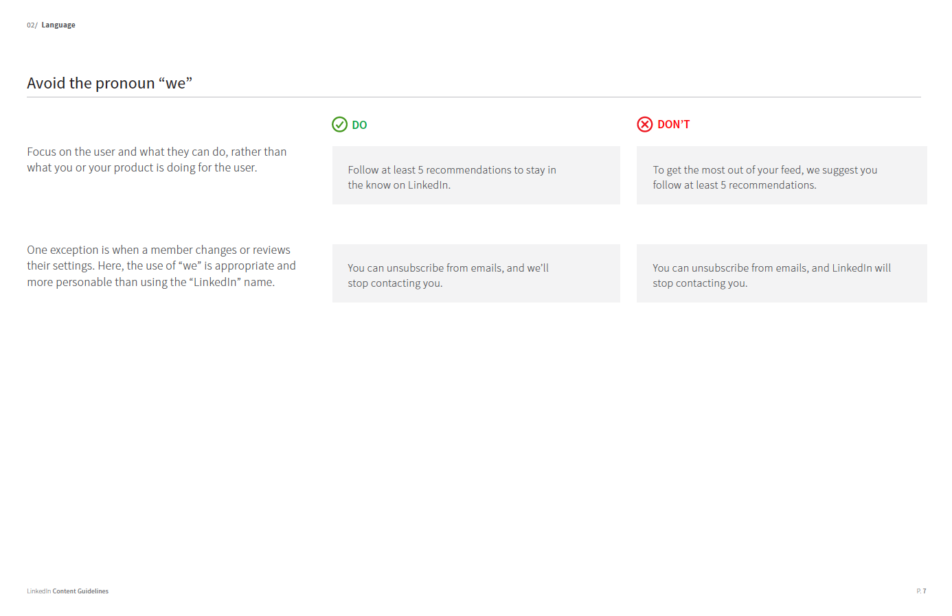The image size is (952, 616).
Task: Expand the LinkedIn Content Guidelines footer
Action: [x=67, y=591]
